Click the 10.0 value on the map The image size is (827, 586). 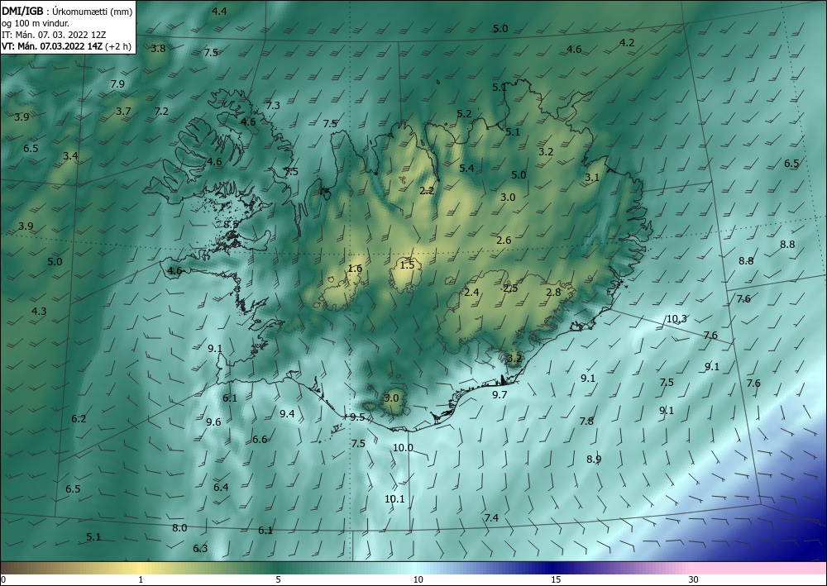point(403,448)
